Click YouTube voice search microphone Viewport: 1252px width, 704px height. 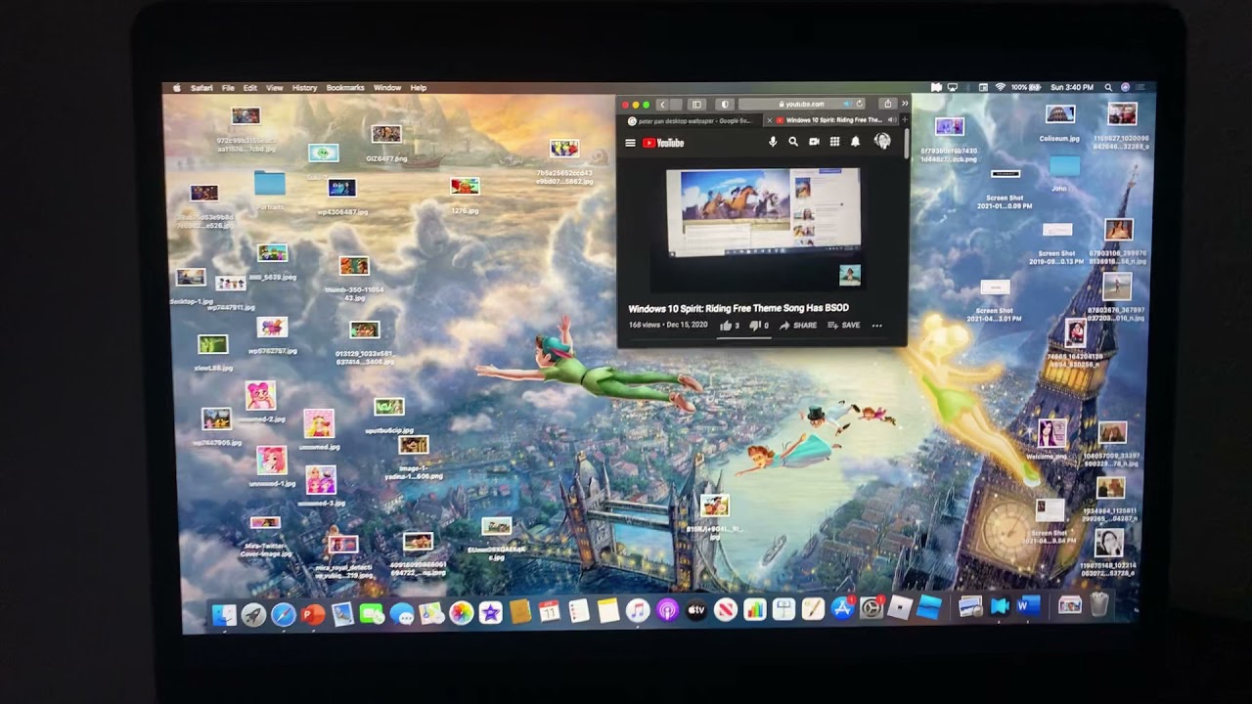[773, 142]
